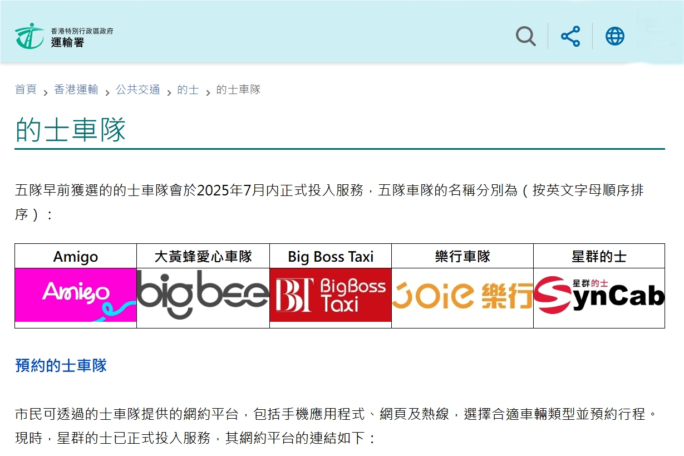
Task: Click the Amigo fleet logo
Action: pyautogui.click(x=76, y=295)
